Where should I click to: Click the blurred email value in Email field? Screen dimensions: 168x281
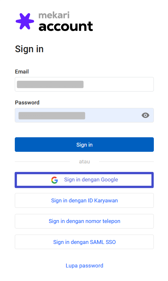point(50,84)
